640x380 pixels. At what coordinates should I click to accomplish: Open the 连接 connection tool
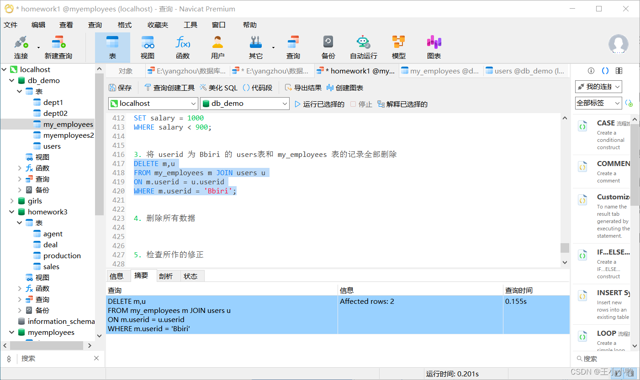(21, 47)
